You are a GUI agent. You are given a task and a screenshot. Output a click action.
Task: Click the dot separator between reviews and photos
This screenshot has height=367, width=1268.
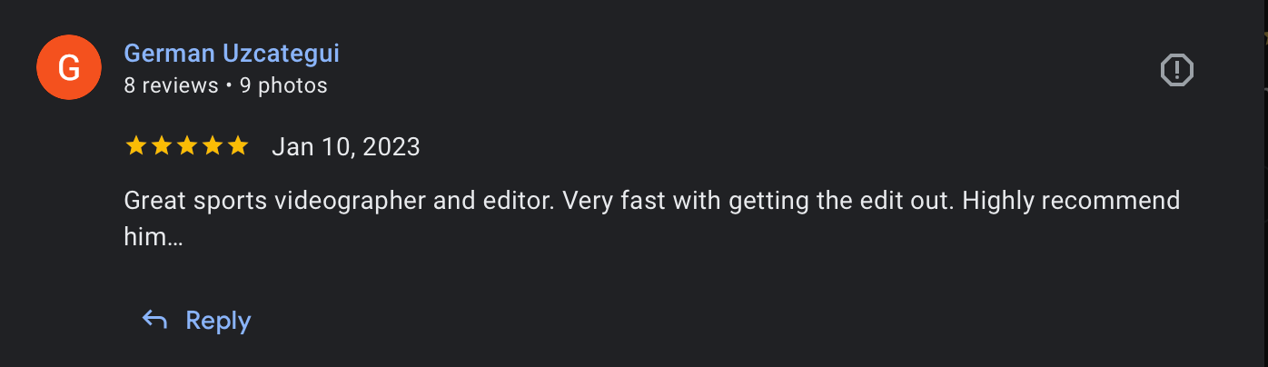(229, 86)
